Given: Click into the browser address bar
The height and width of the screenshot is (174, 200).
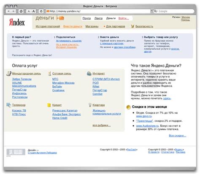Looking at the screenshot, I should click(x=98, y=11).
